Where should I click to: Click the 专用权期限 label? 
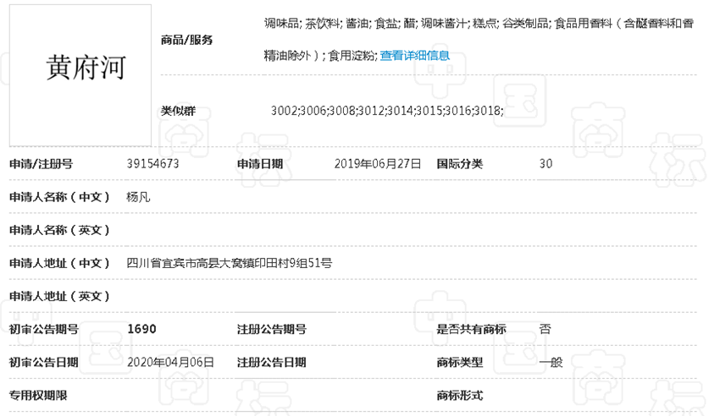[38, 395]
